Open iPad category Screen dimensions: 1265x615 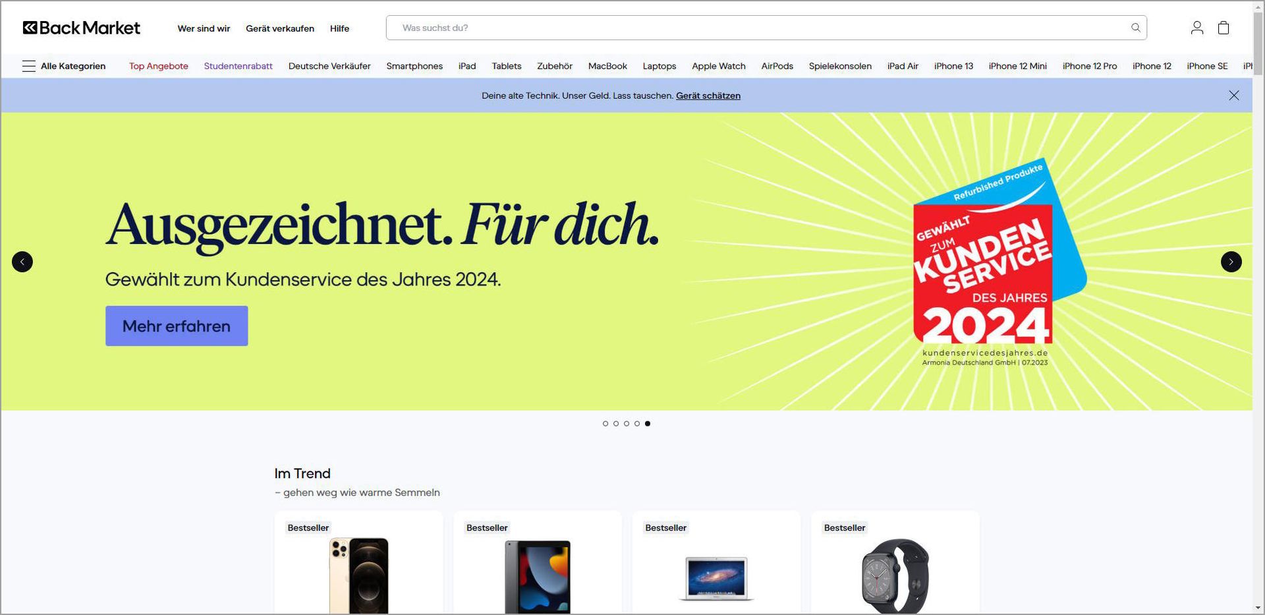click(467, 66)
